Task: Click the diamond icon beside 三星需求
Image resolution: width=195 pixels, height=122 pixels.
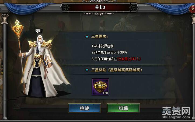Action: point(87,37)
